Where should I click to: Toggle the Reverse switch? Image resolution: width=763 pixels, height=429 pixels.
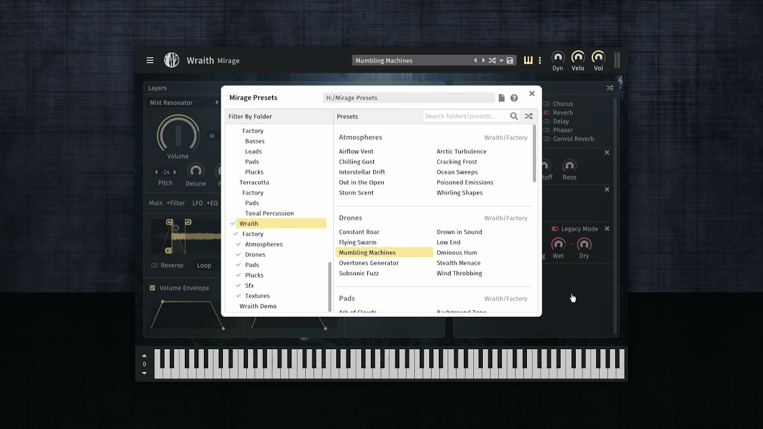(x=154, y=265)
